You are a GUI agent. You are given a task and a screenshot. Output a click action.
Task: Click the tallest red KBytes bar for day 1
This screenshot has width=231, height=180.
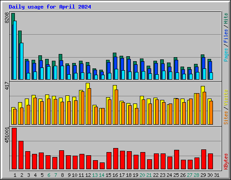point(14,148)
